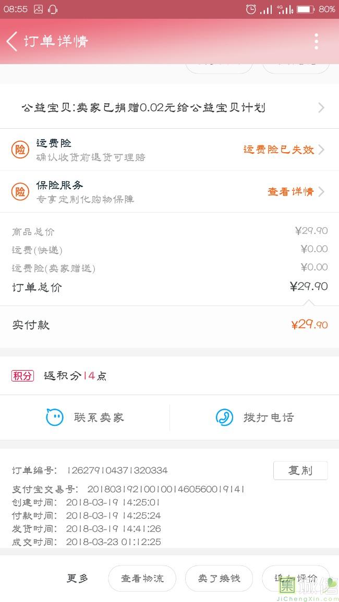This screenshot has width=339, height=602.
Task: Tap the alarm clock status bar icon
Action: 251,9
